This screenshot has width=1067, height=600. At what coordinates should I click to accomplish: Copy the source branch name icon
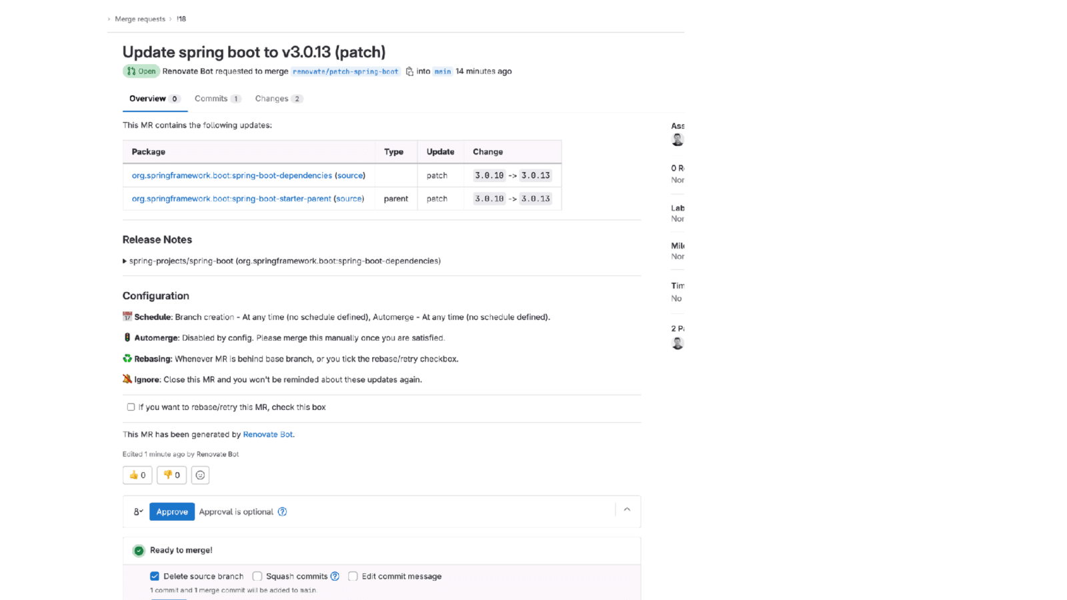pos(409,71)
